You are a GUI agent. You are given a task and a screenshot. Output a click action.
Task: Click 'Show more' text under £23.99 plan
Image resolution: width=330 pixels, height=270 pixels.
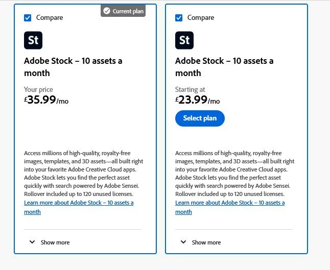pyautogui.click(x=206, y=242)
